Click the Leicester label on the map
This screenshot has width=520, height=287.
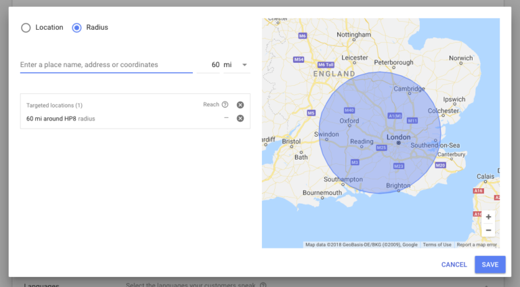click(x=355, y=58)
